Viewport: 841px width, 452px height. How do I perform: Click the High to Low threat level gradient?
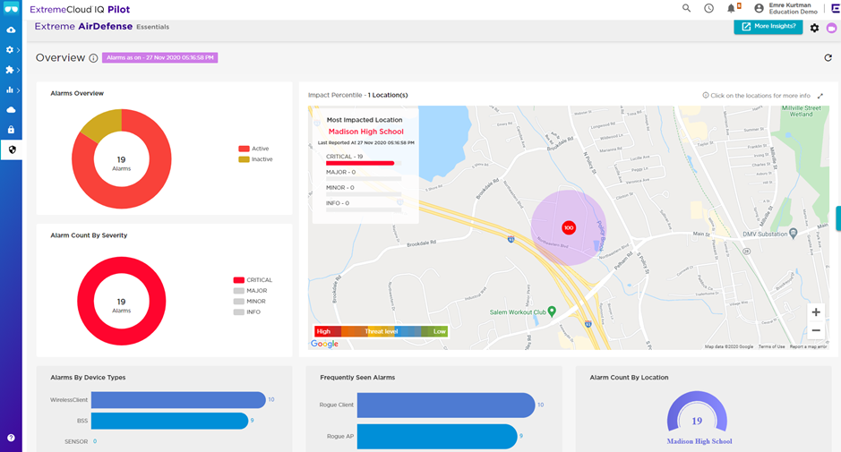click(381, 331)
